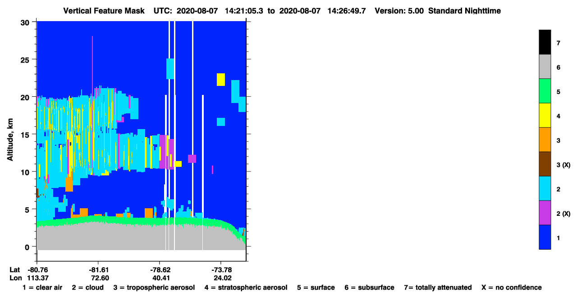Click the 'Standard Nighttime' text
The height and width of the screenshot is (300, 586).
(x=464, y=10)
